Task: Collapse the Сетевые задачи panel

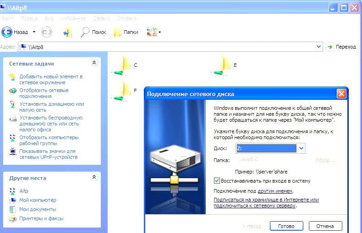Action: click(94, 63)
